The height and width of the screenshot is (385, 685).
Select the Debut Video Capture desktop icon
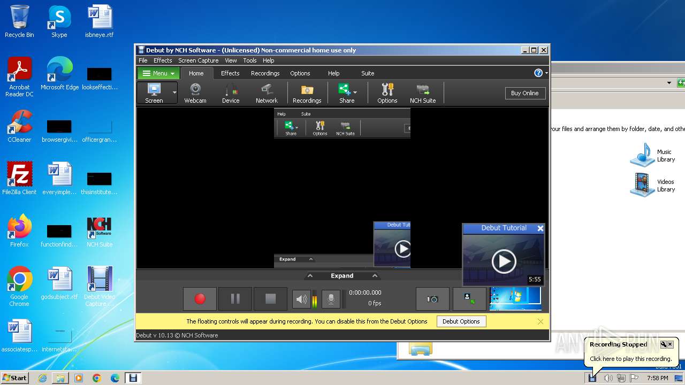tap(99, 287)
